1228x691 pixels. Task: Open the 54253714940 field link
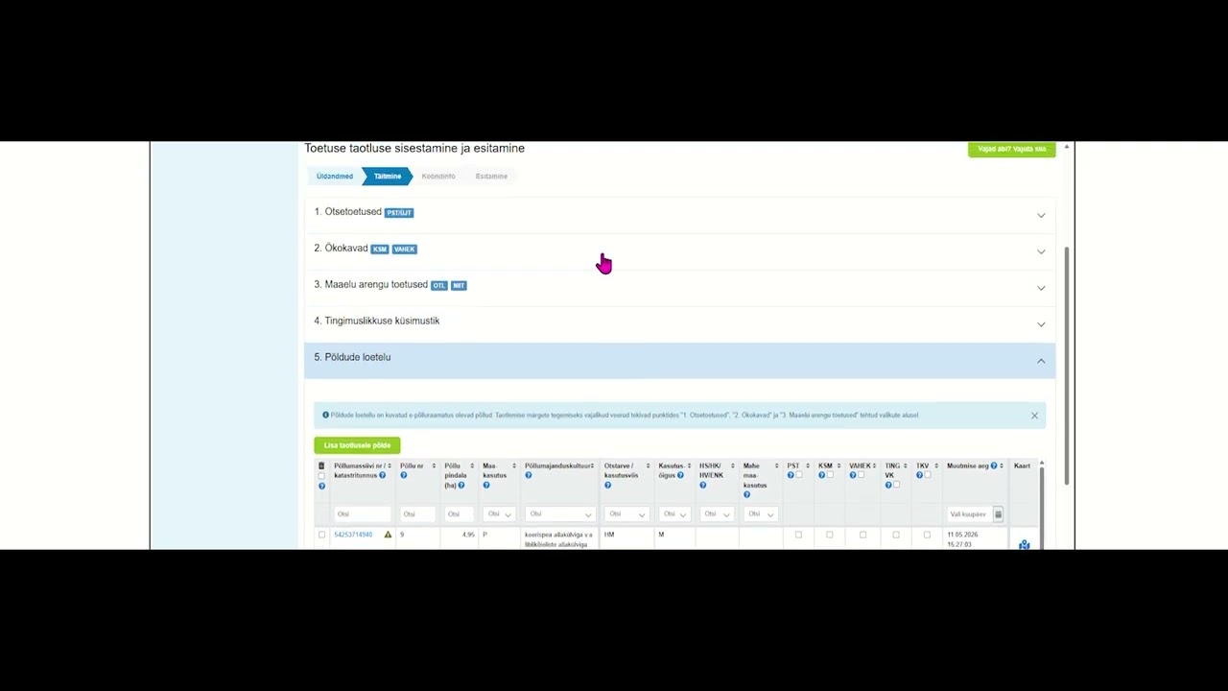(x=353, y=535)
